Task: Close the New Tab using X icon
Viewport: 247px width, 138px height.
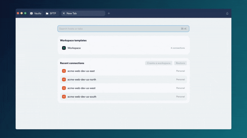Action: click(x=64, y=13)
